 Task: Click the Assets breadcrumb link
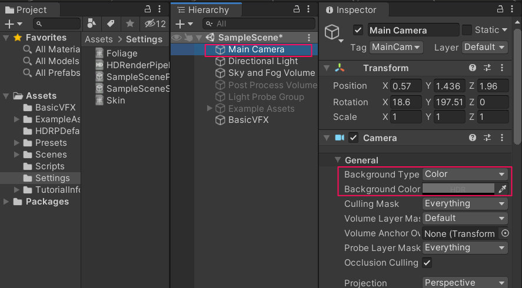click(98, 39)
